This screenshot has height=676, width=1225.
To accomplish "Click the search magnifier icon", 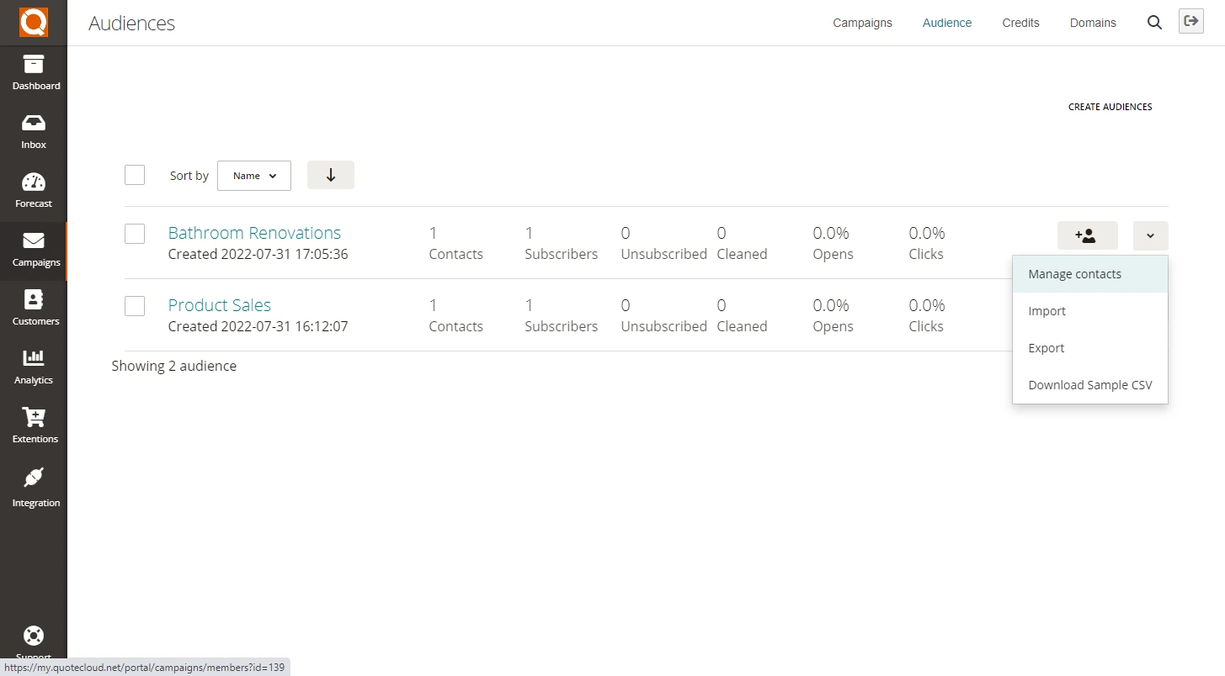I will [1154, 23].
